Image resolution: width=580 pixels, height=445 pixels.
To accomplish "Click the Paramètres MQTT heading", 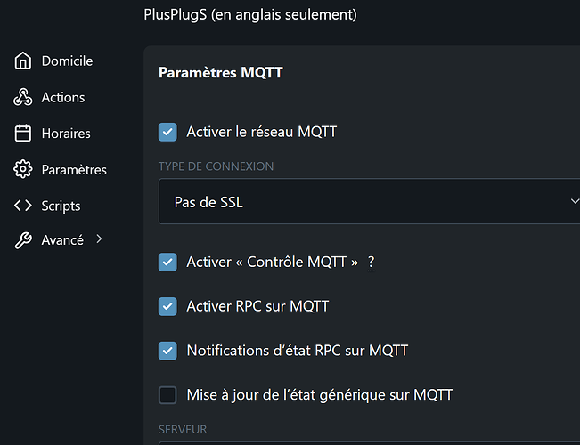I will (220, 72).
